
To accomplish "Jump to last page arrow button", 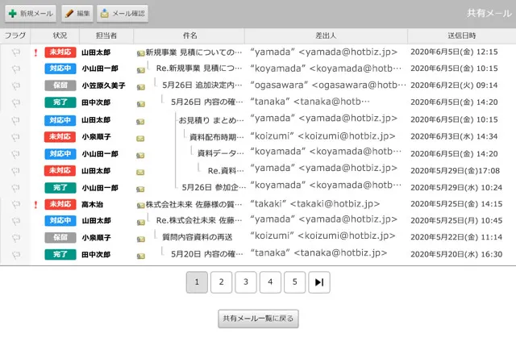I will 319,282.
